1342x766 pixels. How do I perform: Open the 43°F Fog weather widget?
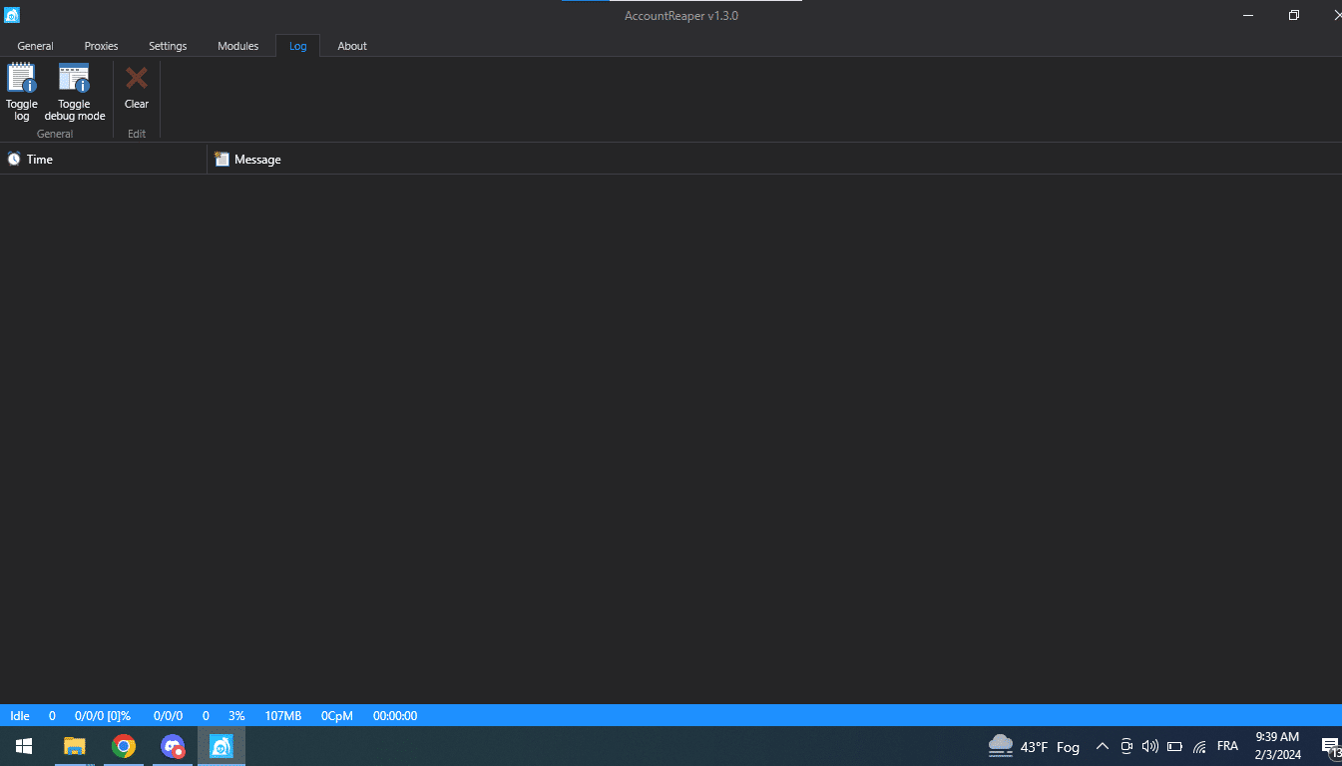[x=1034, y=746]
